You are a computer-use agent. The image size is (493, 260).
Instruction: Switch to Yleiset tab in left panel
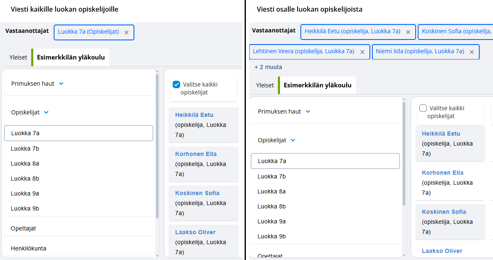pyautogui.click(x=18, y=57)
